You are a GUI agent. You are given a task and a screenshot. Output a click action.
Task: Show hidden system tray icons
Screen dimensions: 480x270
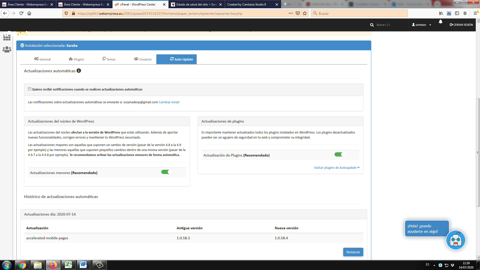434,265
